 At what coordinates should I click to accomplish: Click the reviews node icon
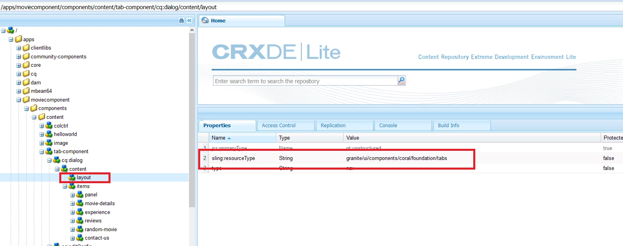click(80, 220)
